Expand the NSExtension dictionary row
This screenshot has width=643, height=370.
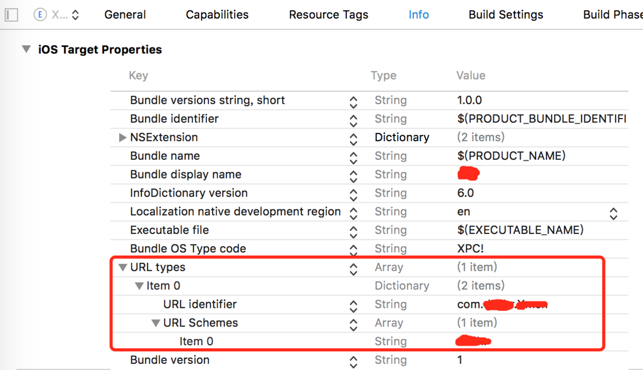(x=123, y=138)
